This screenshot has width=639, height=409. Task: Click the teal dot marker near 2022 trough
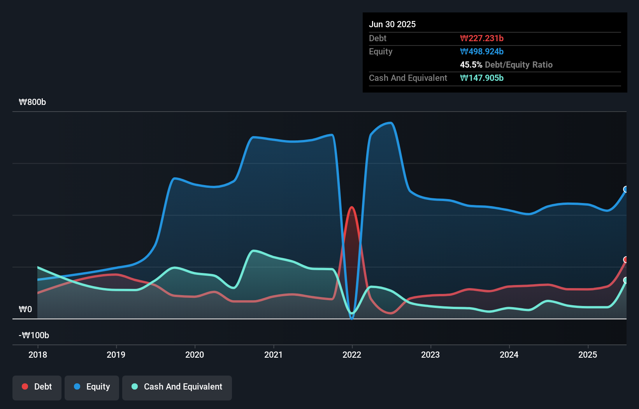point(351,314)
